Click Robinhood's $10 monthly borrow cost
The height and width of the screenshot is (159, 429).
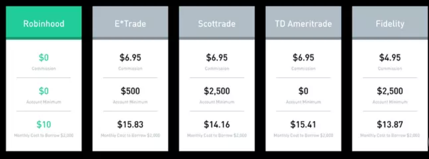click(44, 124)
